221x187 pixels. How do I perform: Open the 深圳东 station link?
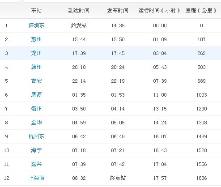coord(36,25)
